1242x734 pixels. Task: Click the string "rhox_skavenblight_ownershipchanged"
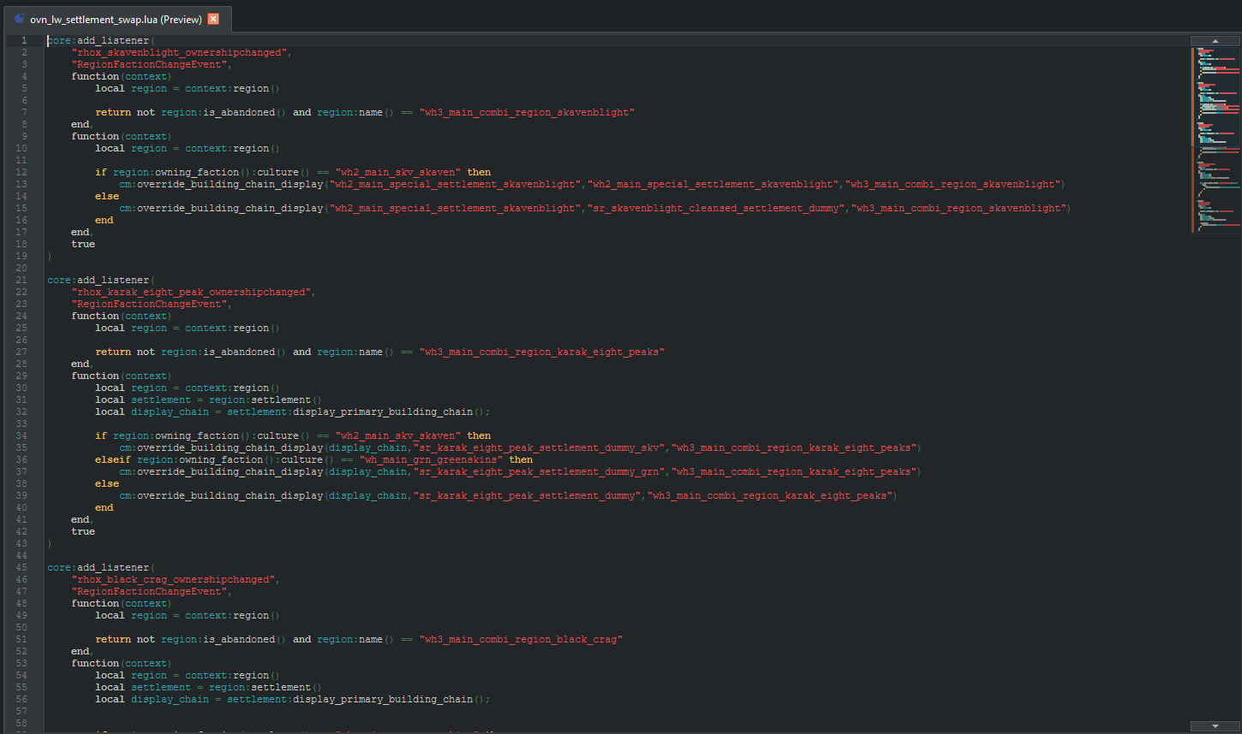click(x=180, y=52)
